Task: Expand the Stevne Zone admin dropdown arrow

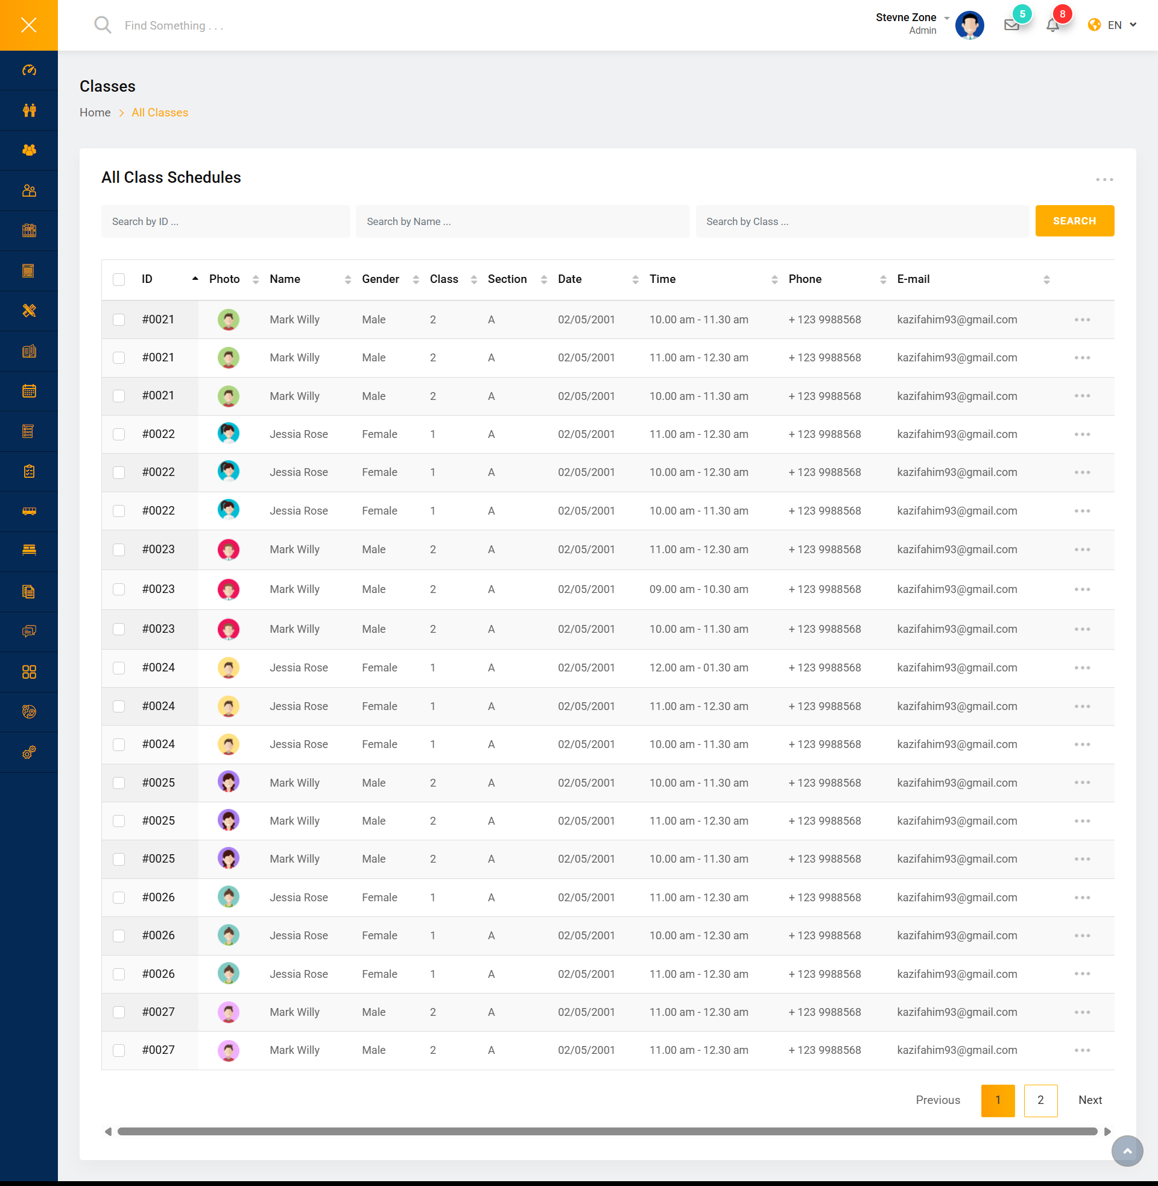Action: (x=946, y=17)
